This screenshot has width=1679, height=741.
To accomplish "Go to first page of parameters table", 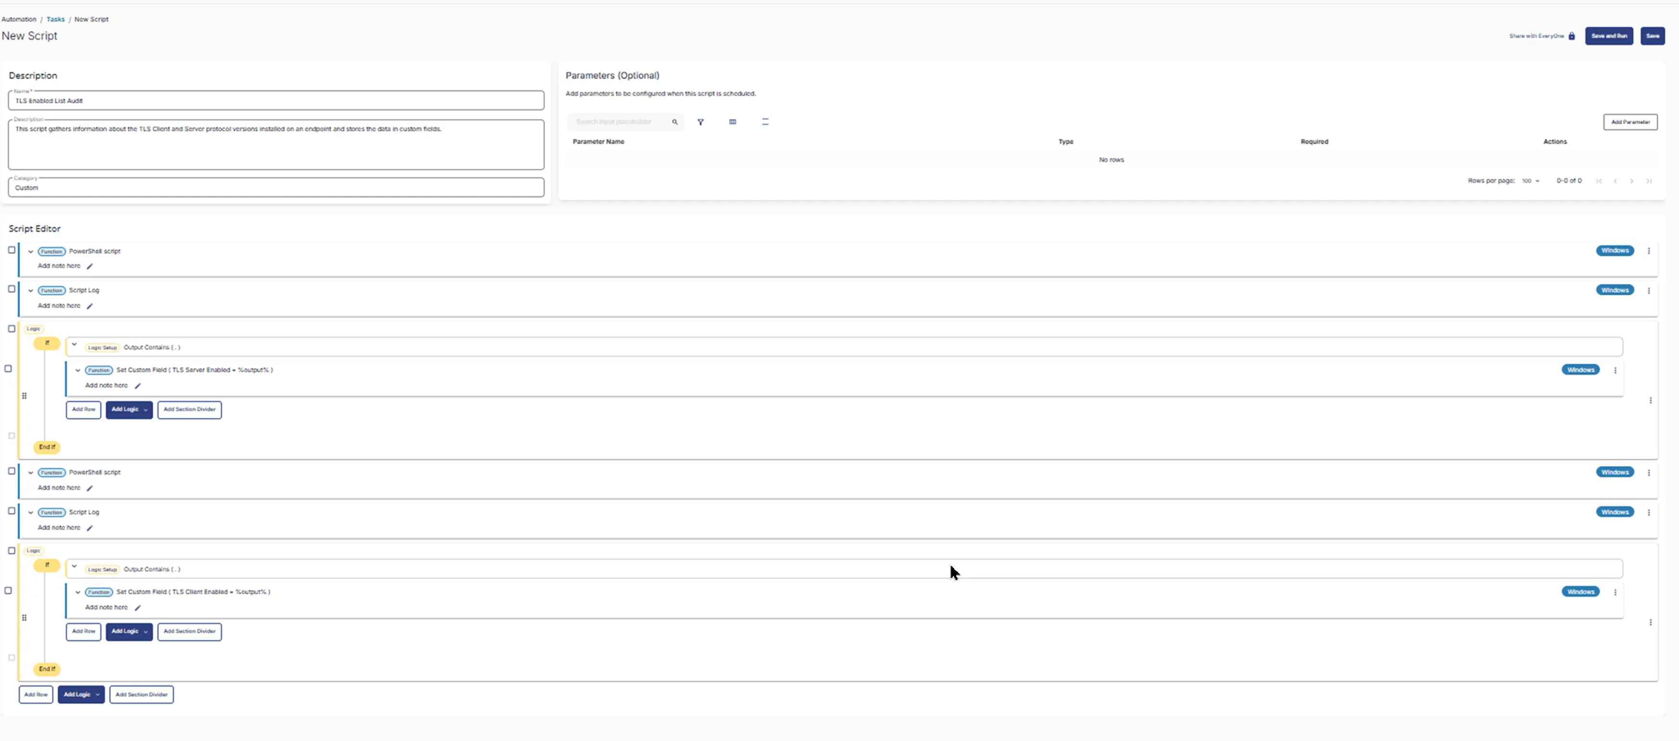I will (1599, 181).
